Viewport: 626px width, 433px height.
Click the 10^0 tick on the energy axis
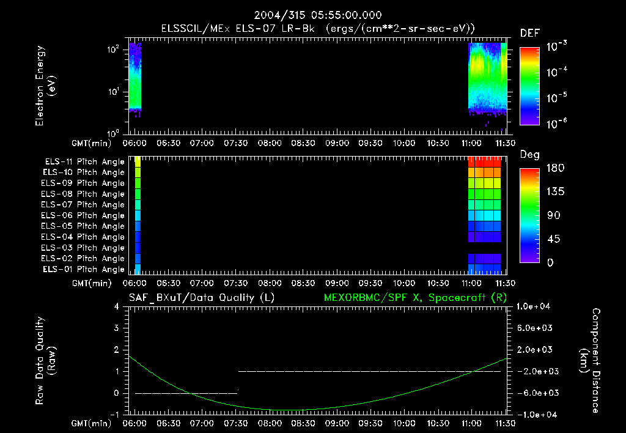(113, 133)
